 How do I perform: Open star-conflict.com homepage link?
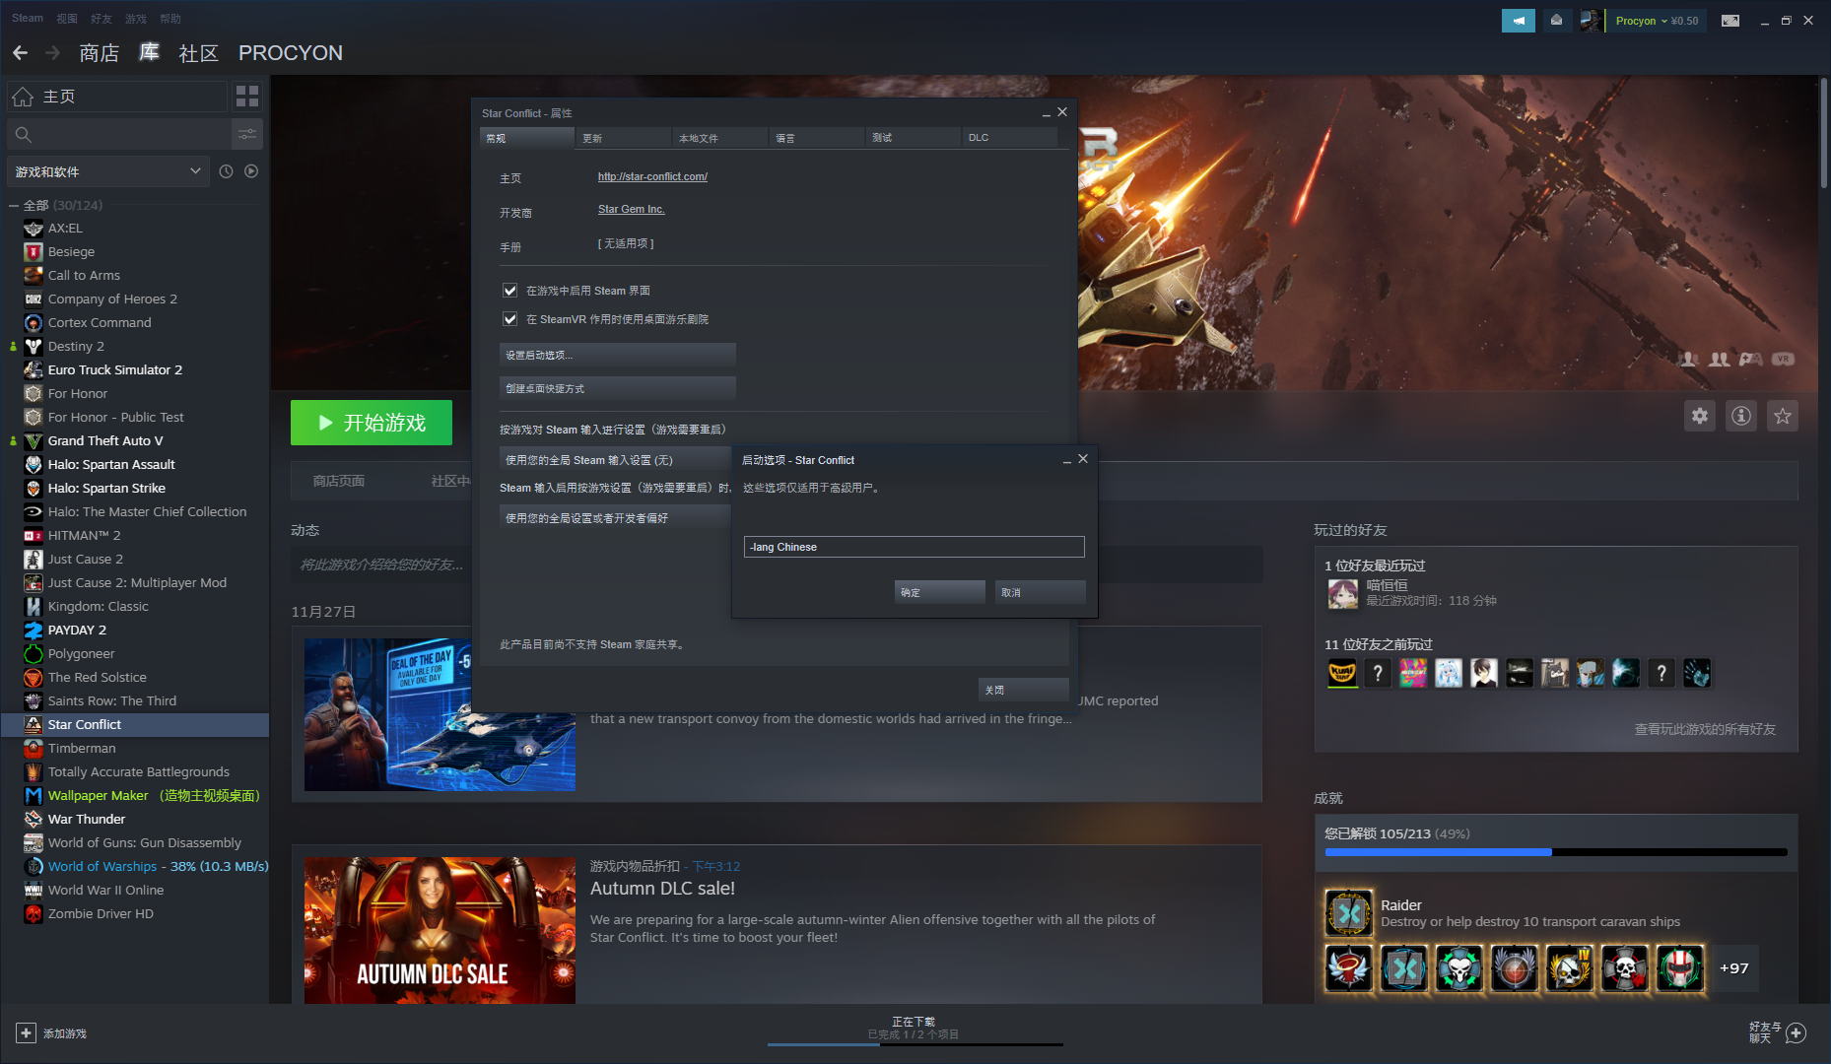point(652,177)
